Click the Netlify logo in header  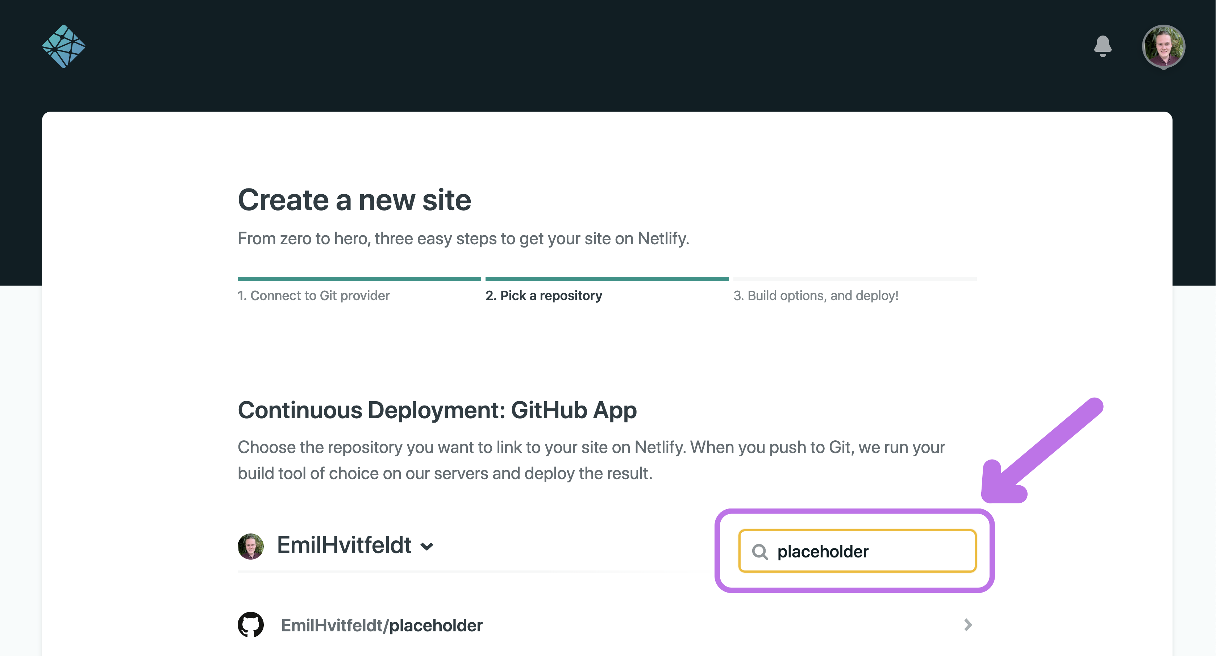64,46
